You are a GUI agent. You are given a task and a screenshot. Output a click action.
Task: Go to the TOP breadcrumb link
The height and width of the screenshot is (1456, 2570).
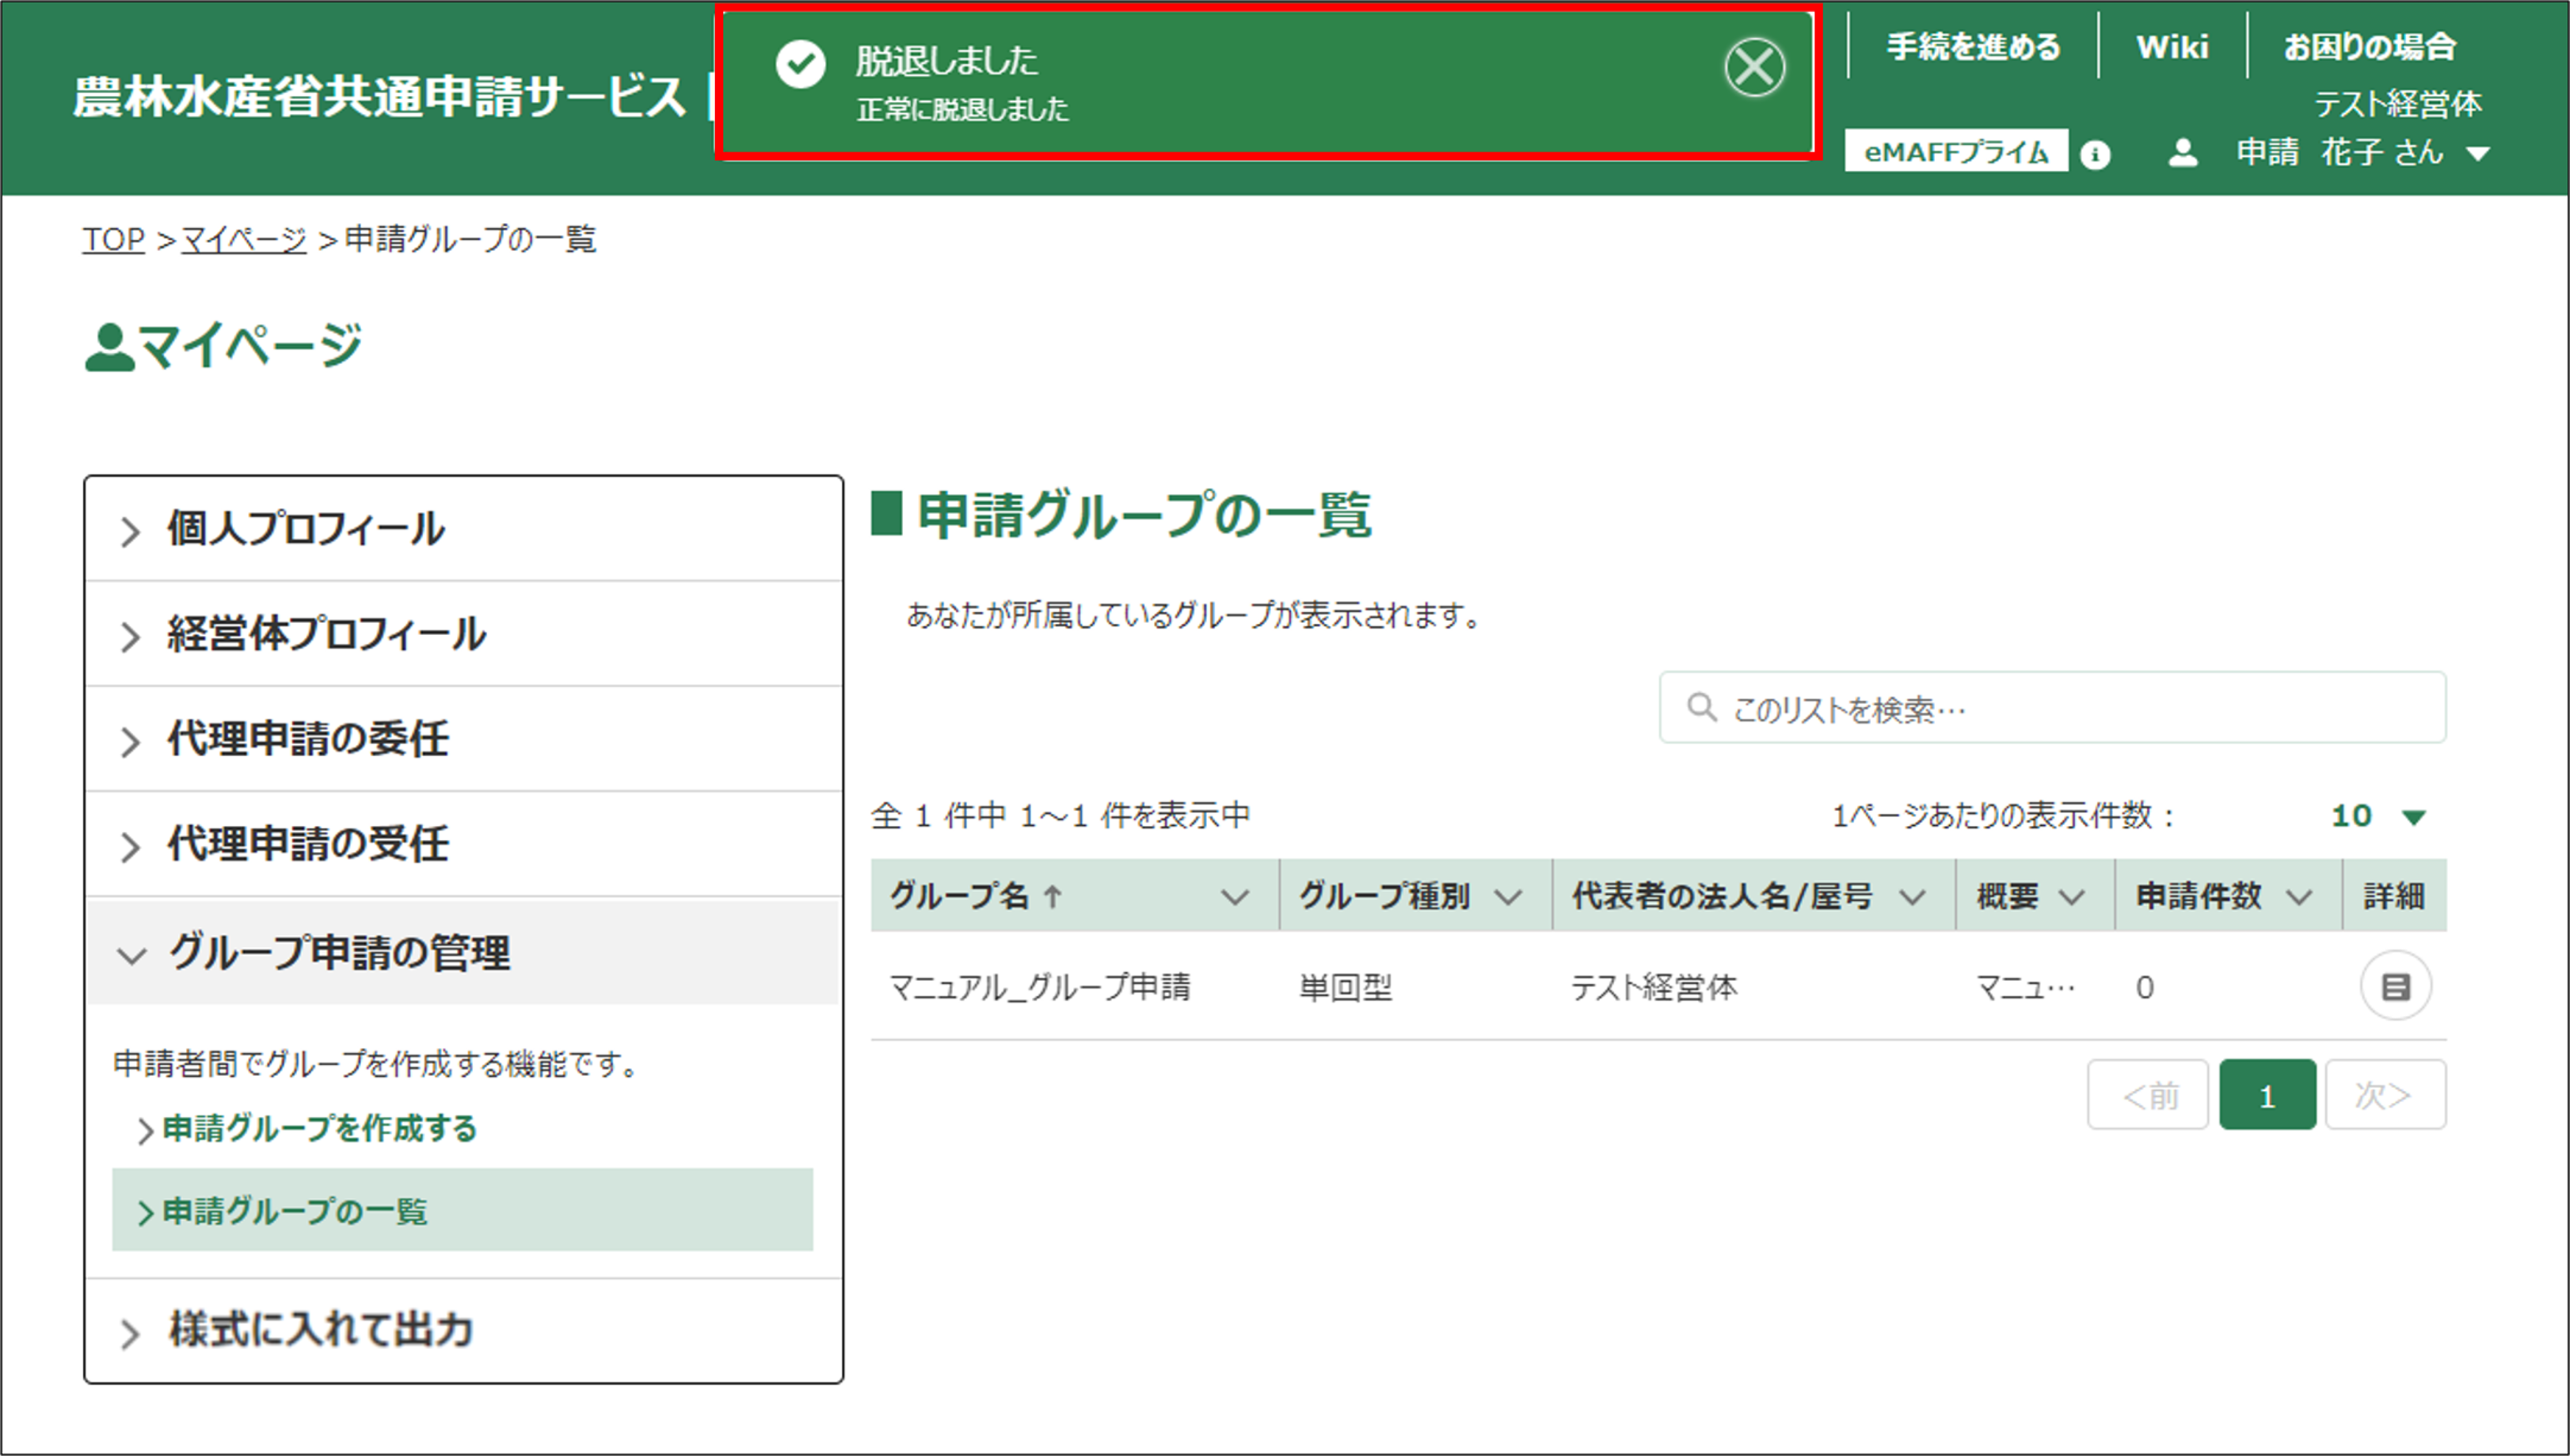(113, 239)
